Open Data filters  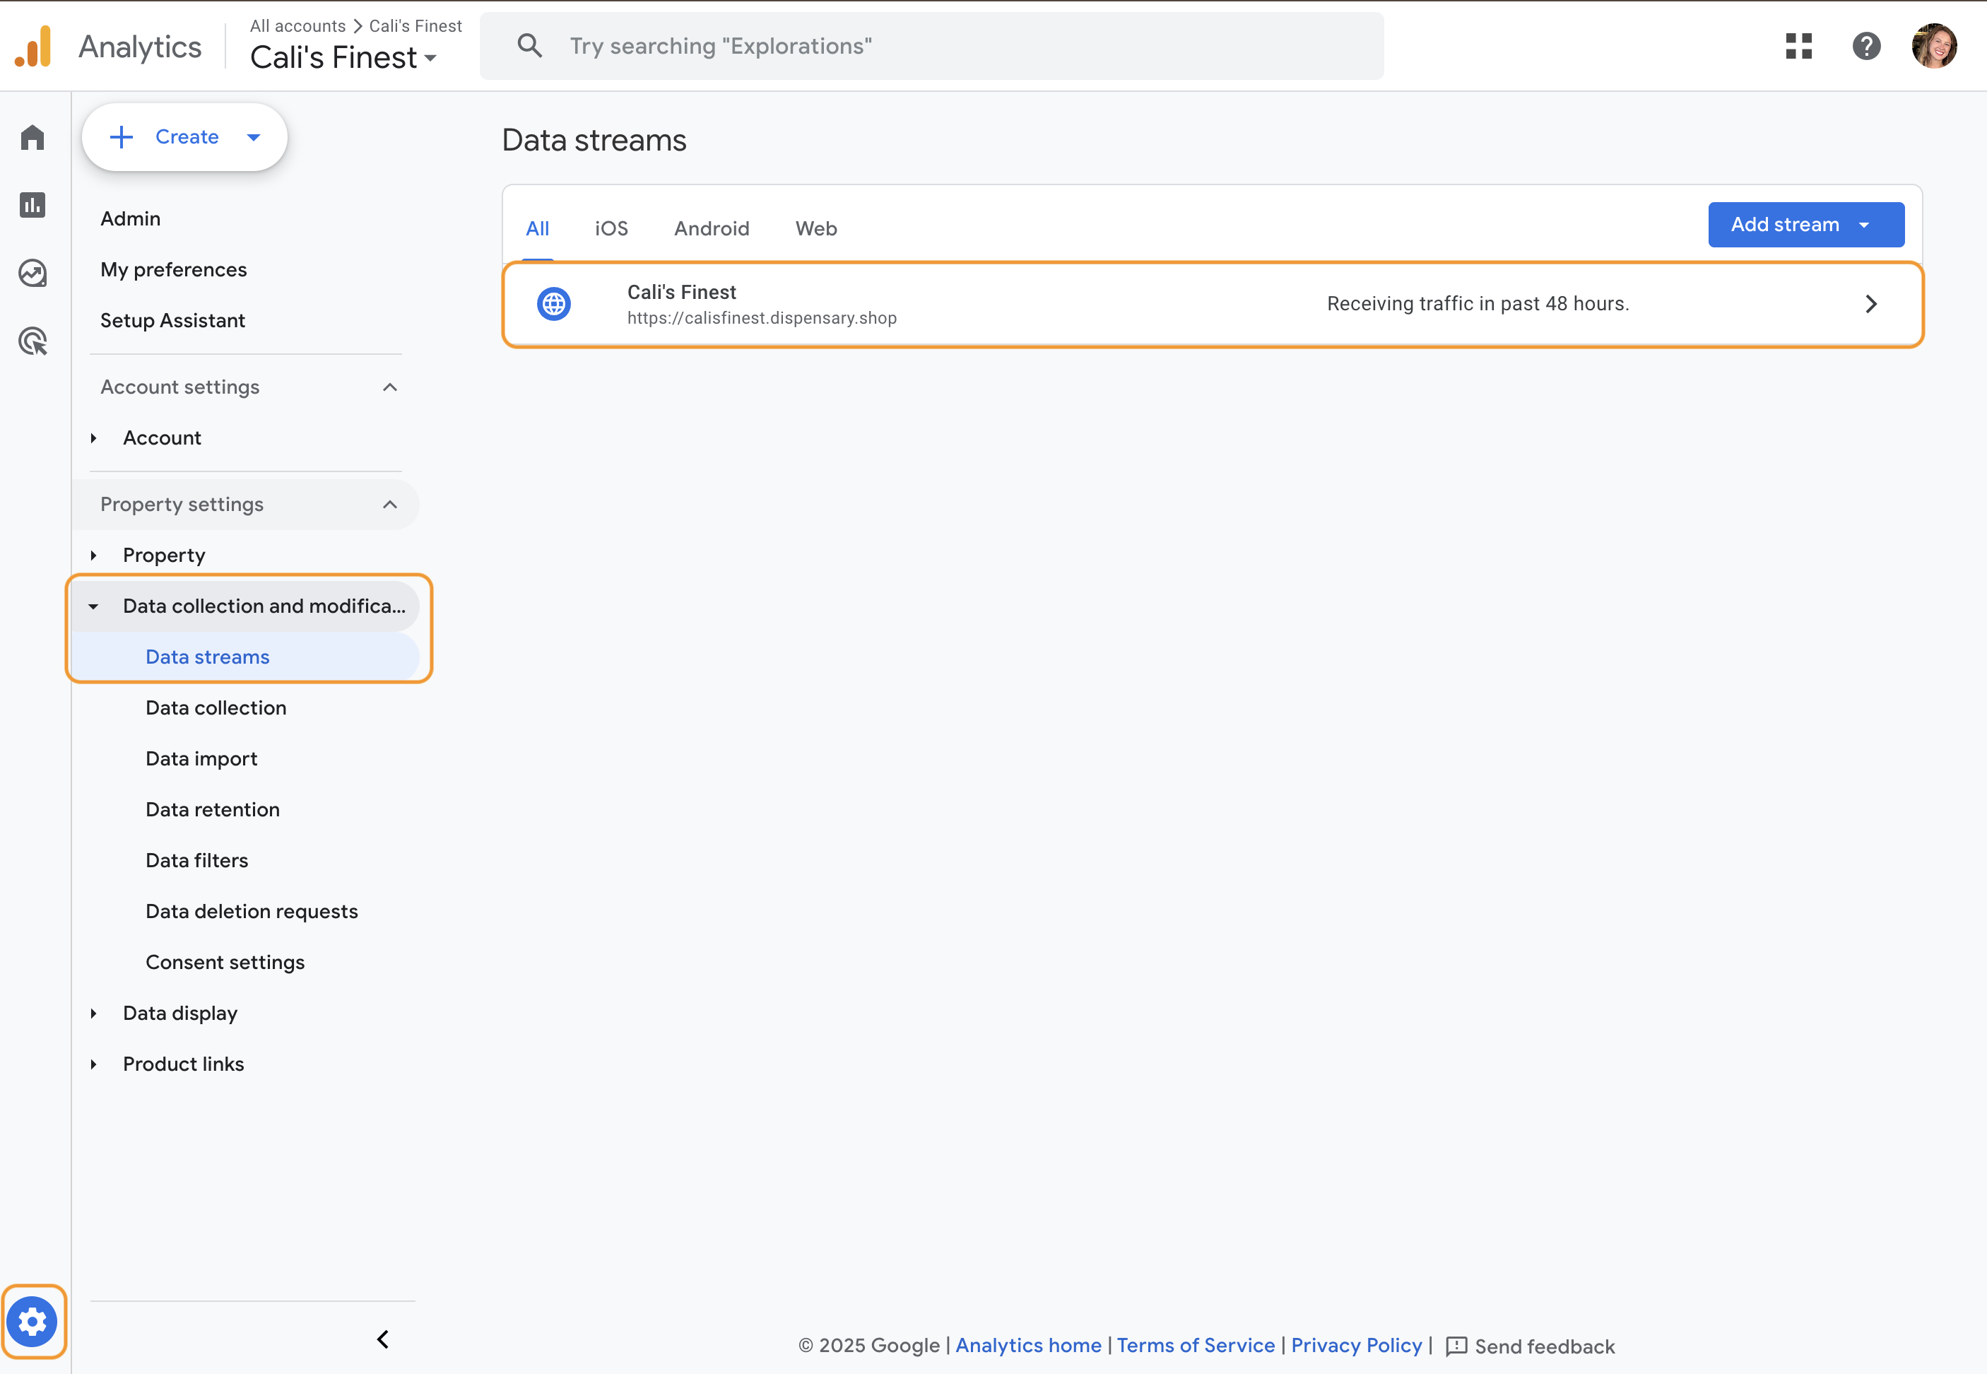[197, 860]
